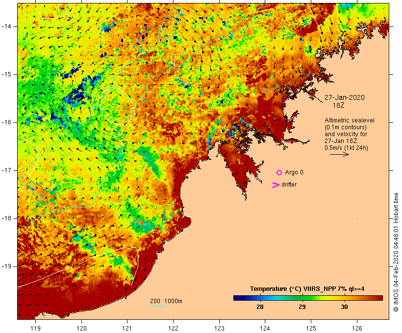Click the -14 latitude axis label
The width and height of the screenshot is (402, 333).
6,26
